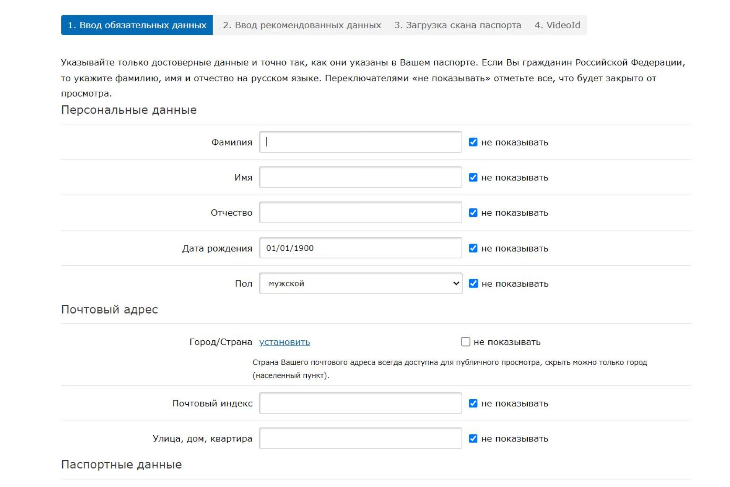
Task: Open the 'Ввод обязательных данных' tab
Action: tap(137, 25)
